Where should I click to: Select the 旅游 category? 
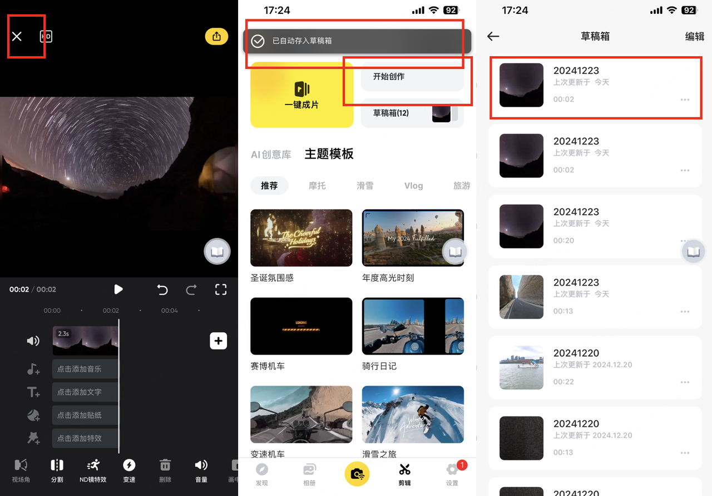point(462,186)
